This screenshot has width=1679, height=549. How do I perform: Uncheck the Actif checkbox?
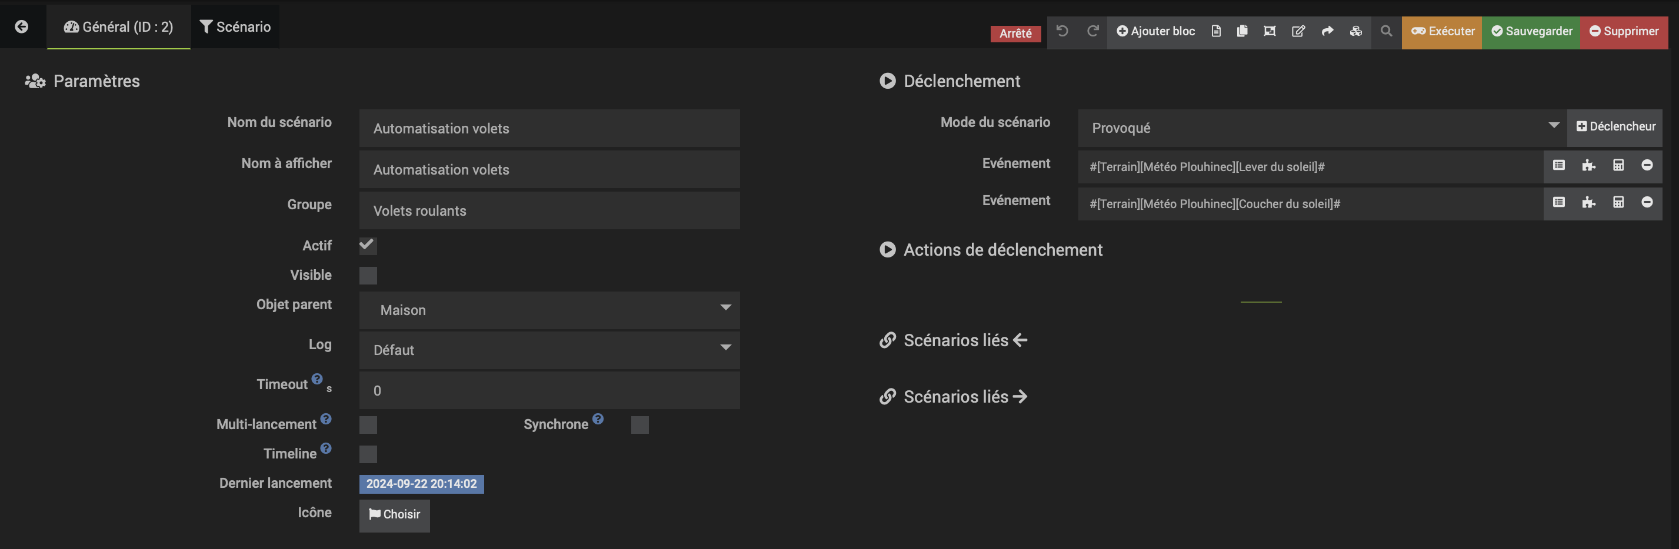(x=368, y=246)
